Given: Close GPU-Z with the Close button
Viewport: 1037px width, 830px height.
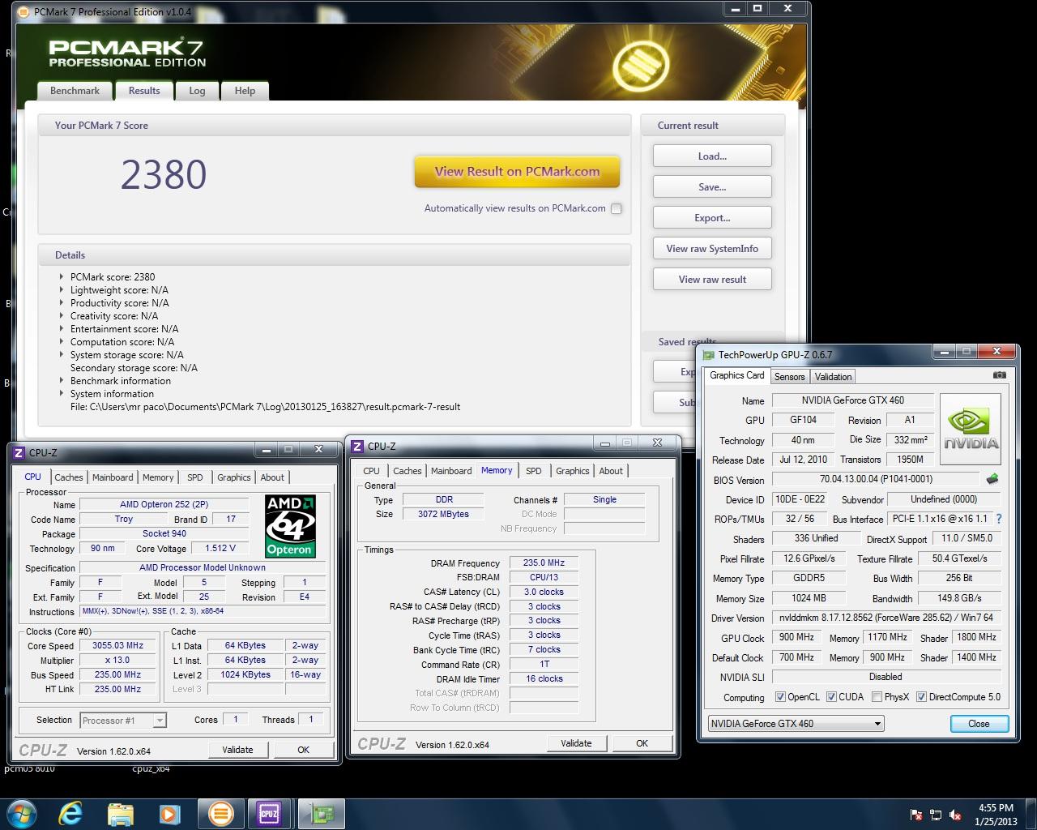Looking at the screenshot, I should pos(979,724).
